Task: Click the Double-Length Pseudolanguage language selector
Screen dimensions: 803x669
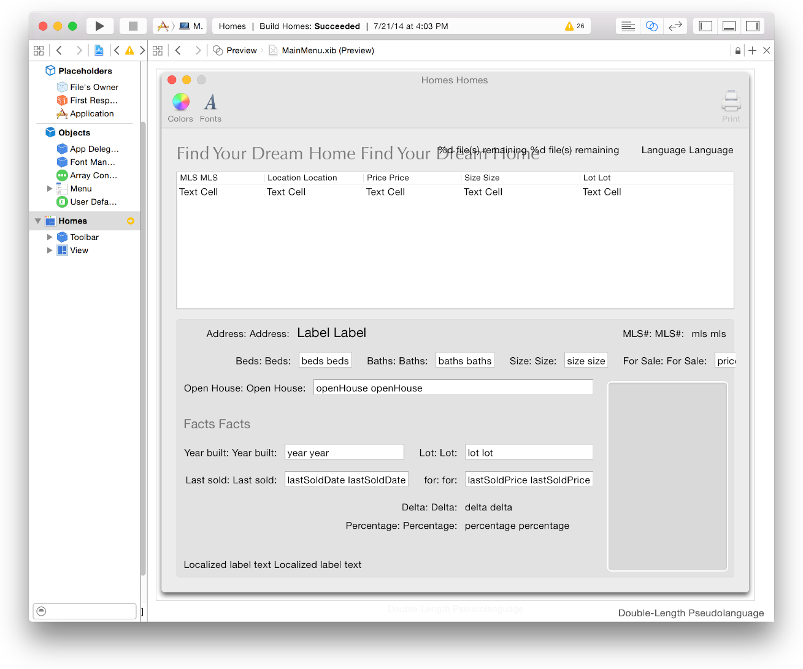Action: point(691,613)
